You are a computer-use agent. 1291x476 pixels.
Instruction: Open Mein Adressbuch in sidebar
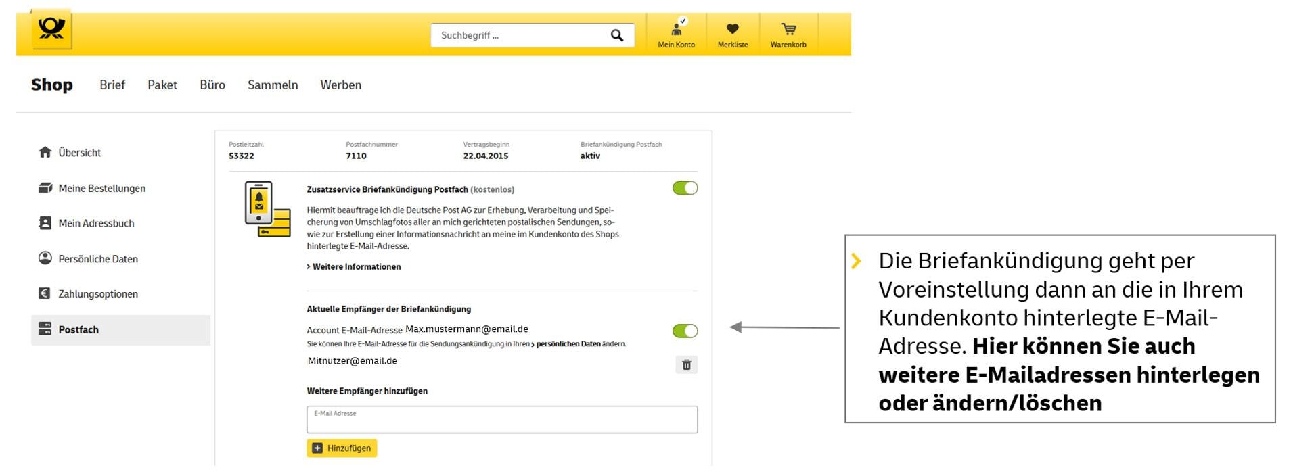pos(96,223)
